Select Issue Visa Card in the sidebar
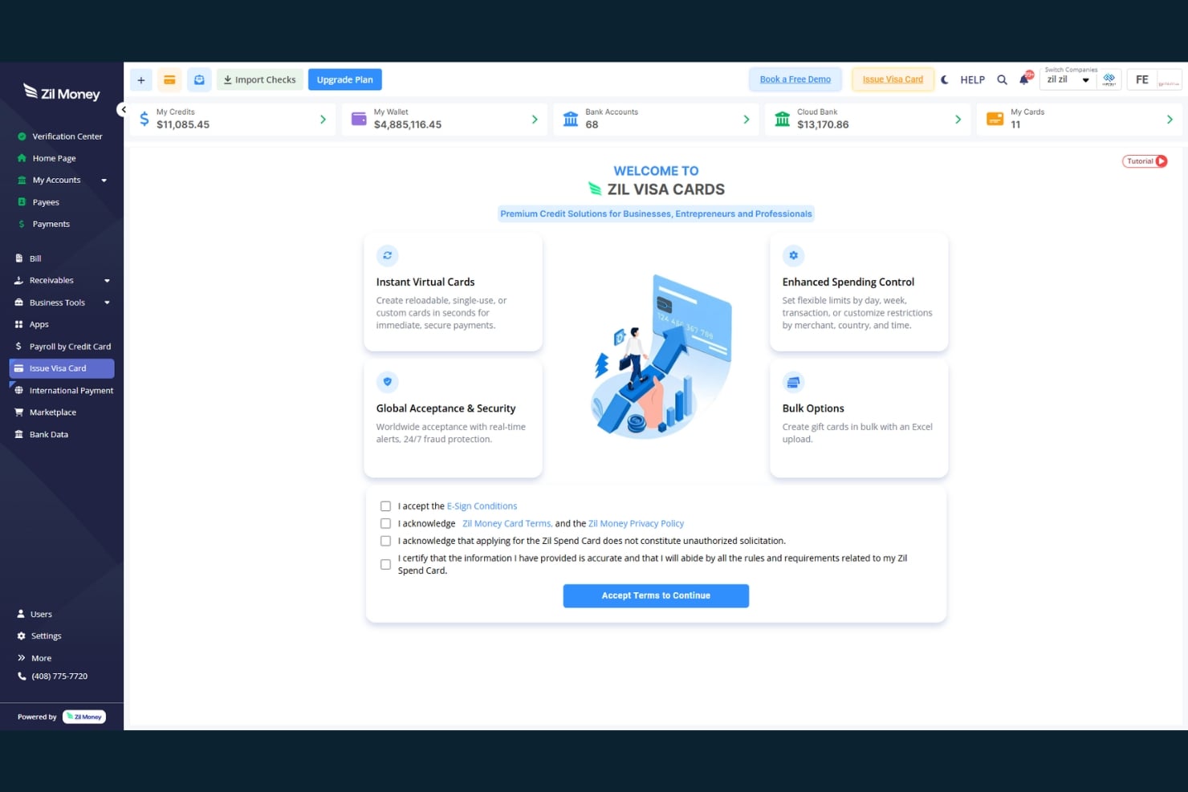Screen dimensions: 1188x792 [x=62, y=368]
